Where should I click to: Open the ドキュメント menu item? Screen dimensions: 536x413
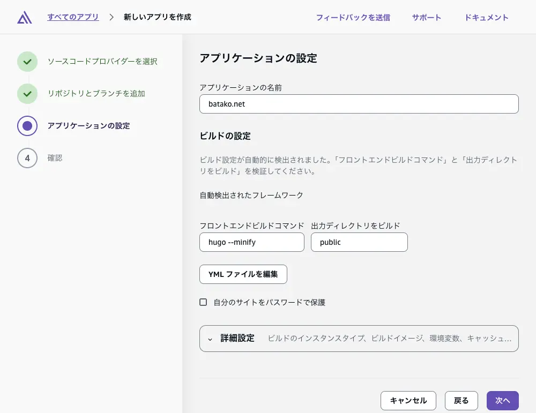pos(486,17)
